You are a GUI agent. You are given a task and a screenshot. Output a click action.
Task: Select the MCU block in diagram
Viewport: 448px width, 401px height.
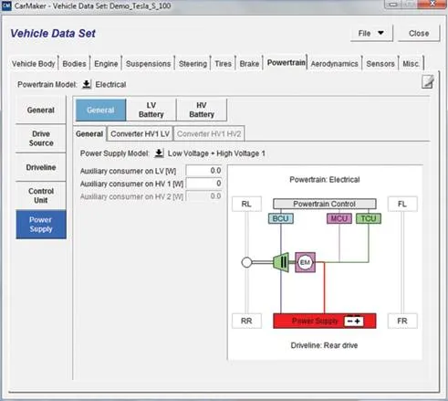339,218
